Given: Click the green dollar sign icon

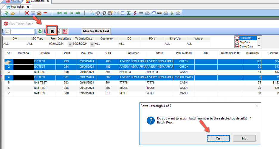Looking at the screenshot, I should [x=172, y=13].
